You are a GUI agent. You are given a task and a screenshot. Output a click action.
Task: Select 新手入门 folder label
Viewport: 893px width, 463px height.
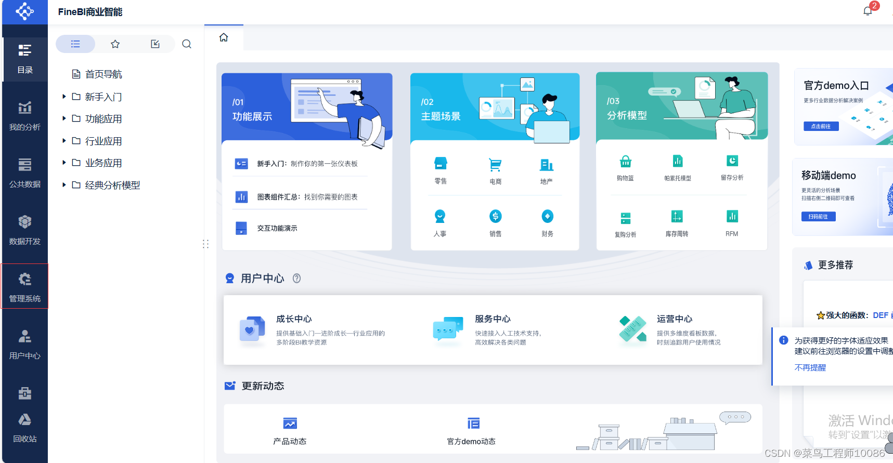point(103,97)
